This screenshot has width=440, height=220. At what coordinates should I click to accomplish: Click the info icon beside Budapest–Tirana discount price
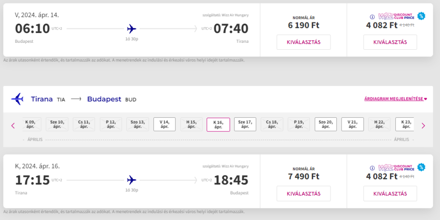pyautogui.click(x=372, y=17)
